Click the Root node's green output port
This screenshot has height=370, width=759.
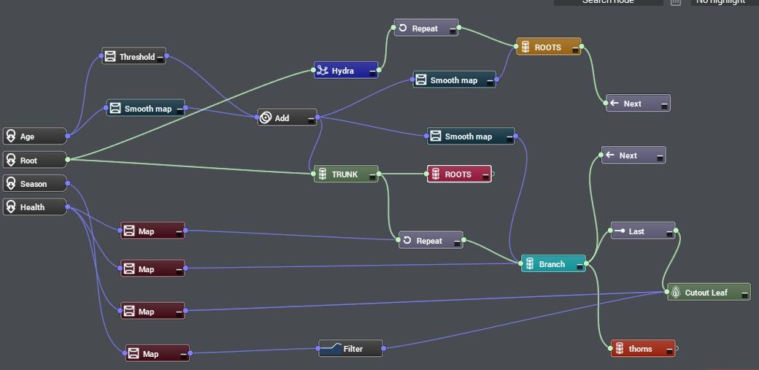pos(67,159)
